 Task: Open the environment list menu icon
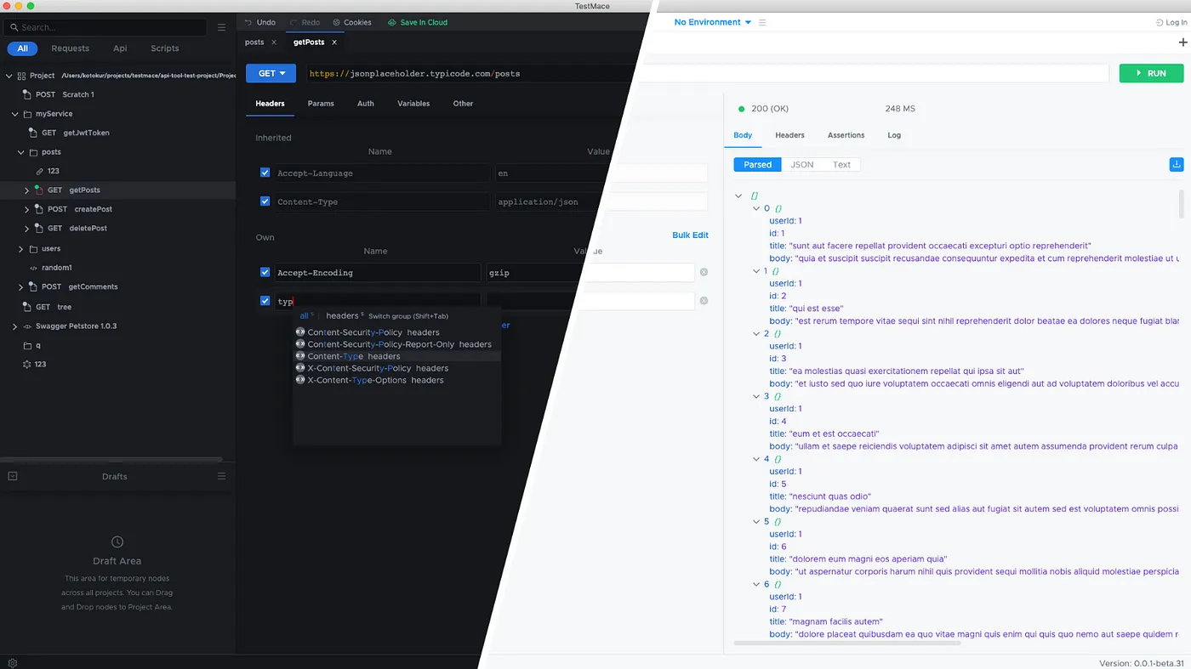pyautogui.click(x=762, y=22)
